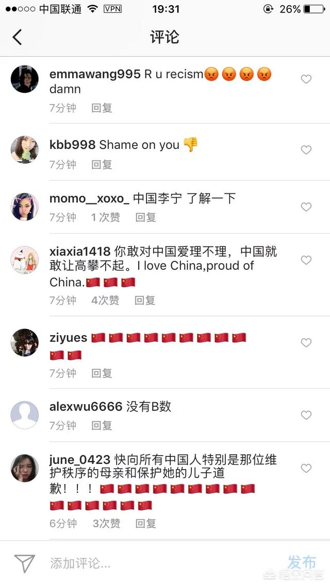Open kbb998's avatar
Image resolution: width=330 pixels, height=586 pixels.
[24, 149]
